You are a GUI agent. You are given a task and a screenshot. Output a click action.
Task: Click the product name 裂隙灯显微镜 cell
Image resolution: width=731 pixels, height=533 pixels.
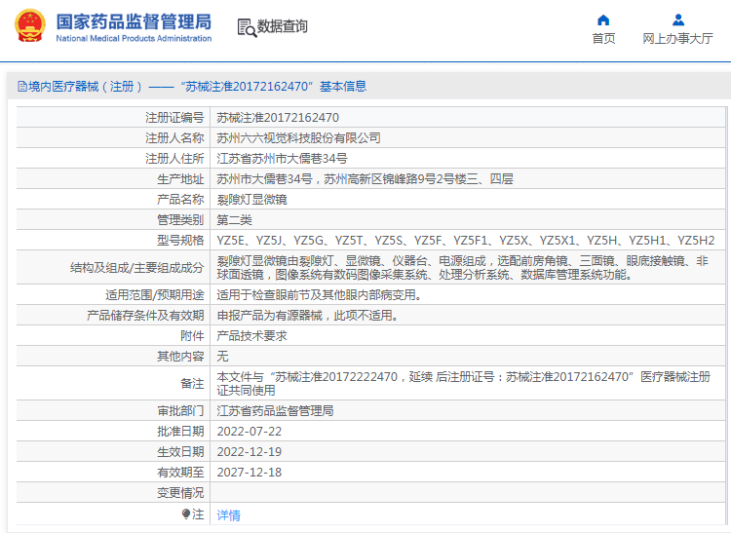[x=251, y=199]
